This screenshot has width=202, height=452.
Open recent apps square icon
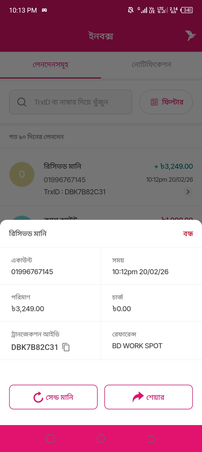pyautogui.click(x=50, y=439)
